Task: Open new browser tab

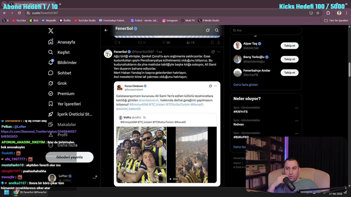Action: [60, 4]
